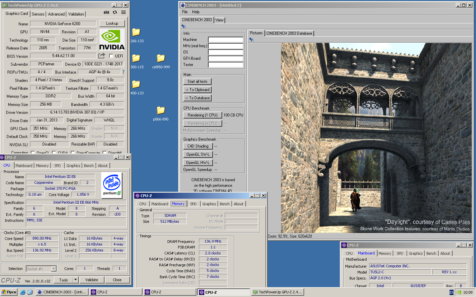Screen dimensions: 476x297
Task: Select the p866-890 desktop folder
Action: pyautogui.click(x=161, y=114)
